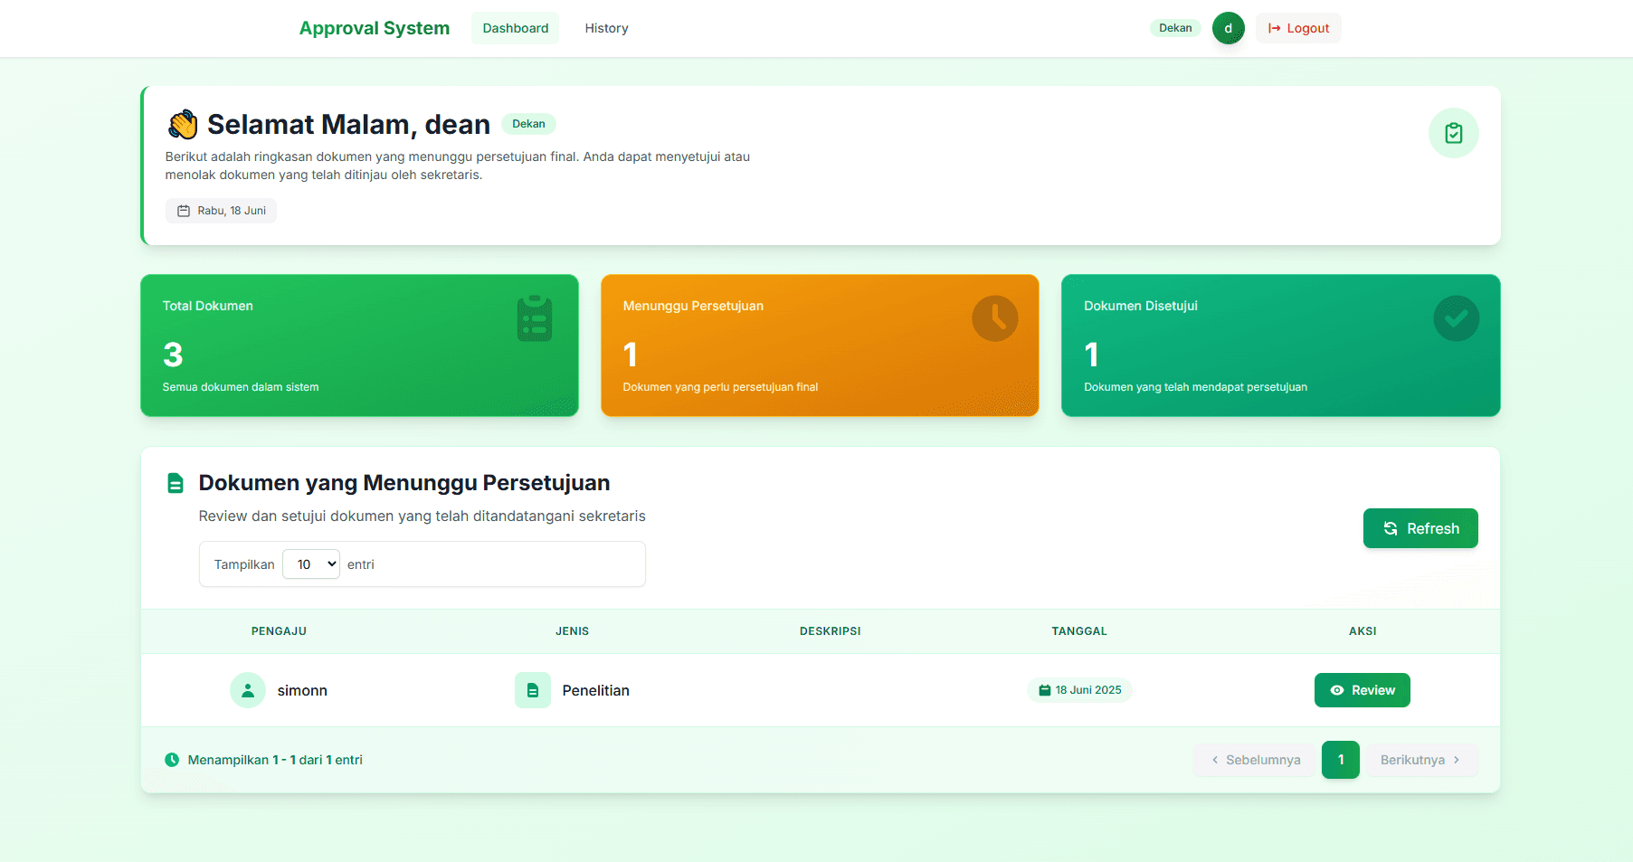Select page 1 in pagination
The height and width of the screenshot is (862, 1633).
point(1340,760)
